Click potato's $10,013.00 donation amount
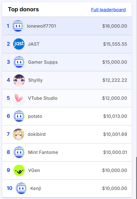Viewport: 137px width, 199px height. coord(115,116)
